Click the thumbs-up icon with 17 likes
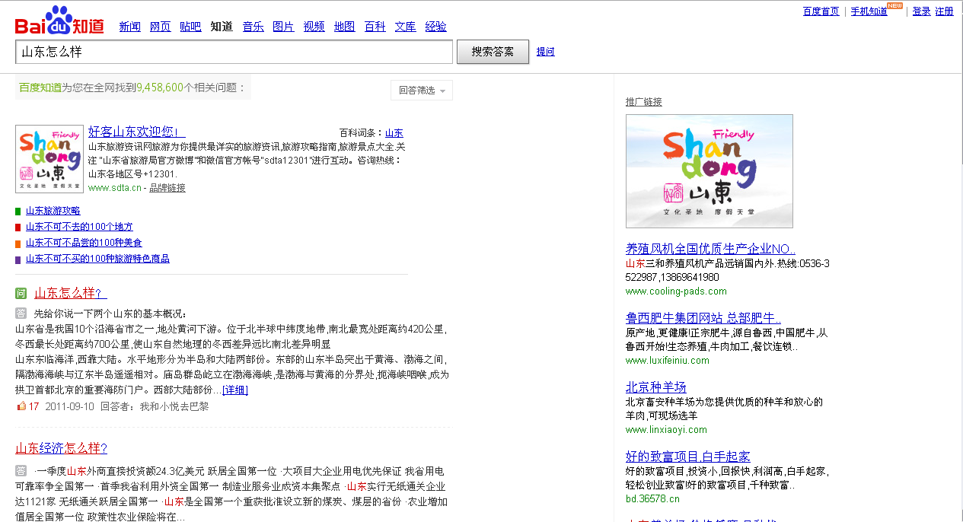Image resolution: width=963 pixels, height=522 pixels. coord(21,406)
